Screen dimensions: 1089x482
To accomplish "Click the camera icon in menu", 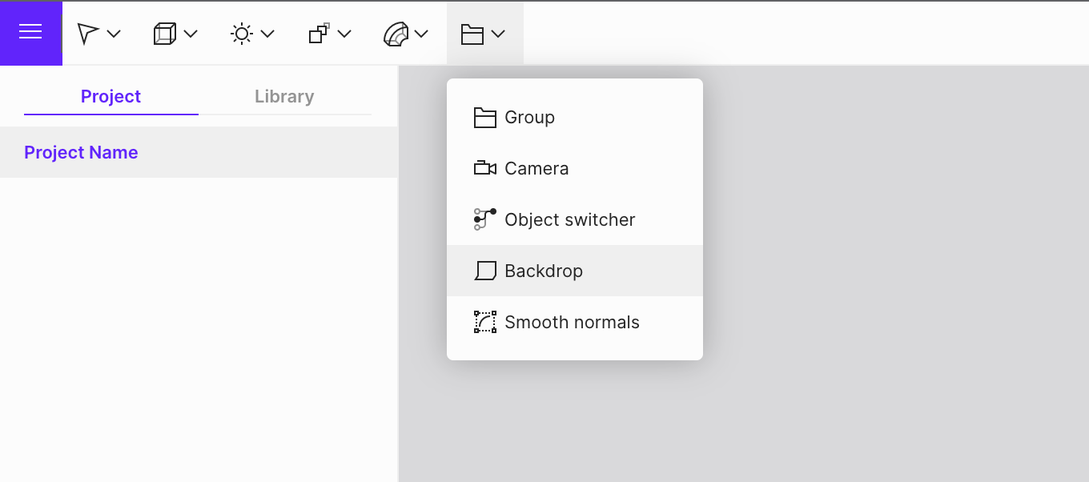I will pos(484,168).
